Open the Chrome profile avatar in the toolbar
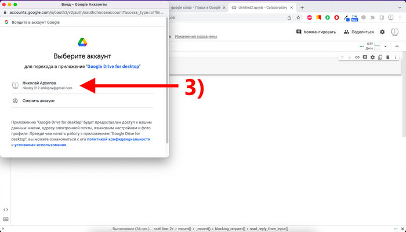This screenshot has height=232, width=406. click(x=391, y=17)
